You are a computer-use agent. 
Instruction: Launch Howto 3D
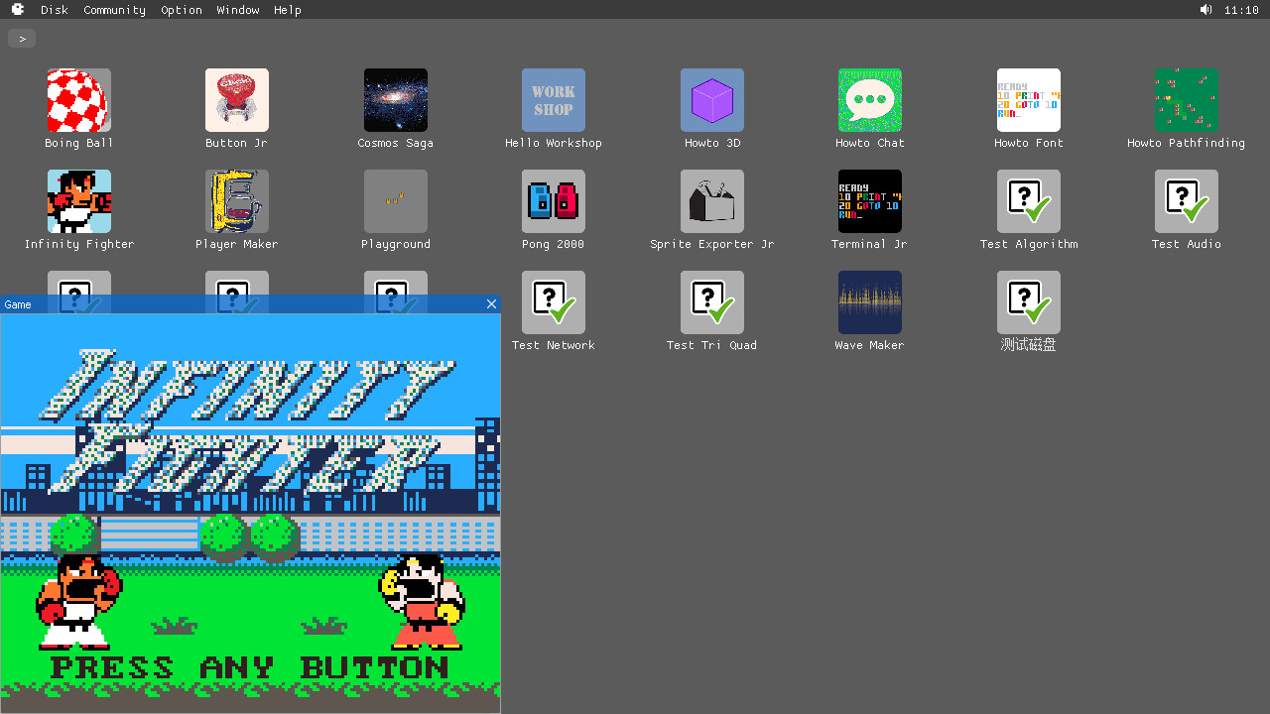(711, 99)
